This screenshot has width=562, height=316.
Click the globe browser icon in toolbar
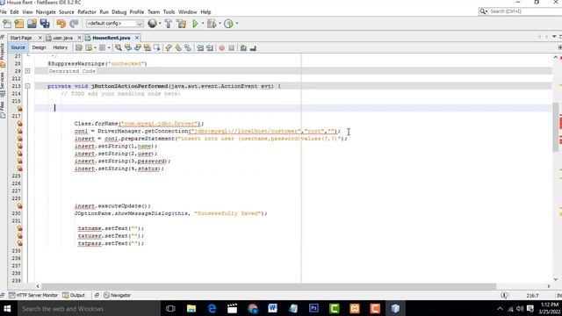152,24
